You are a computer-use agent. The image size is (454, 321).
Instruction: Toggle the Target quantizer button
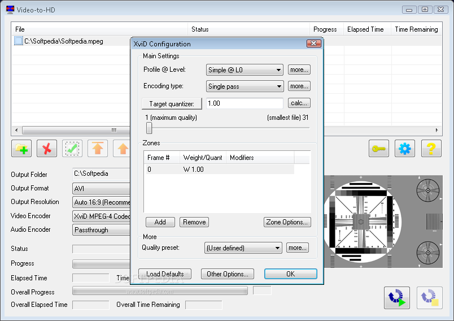click(x=172, y=104)
